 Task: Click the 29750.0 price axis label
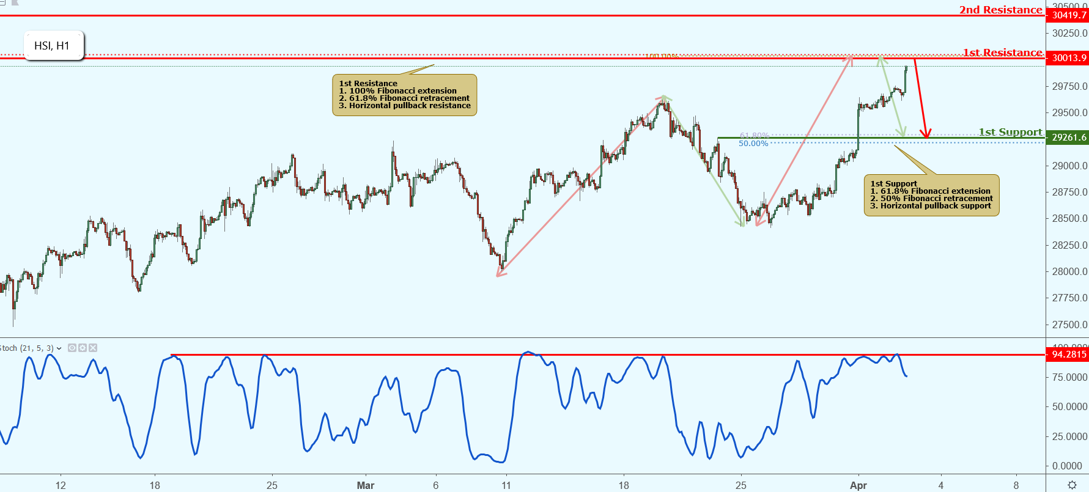coord(1069,86)
